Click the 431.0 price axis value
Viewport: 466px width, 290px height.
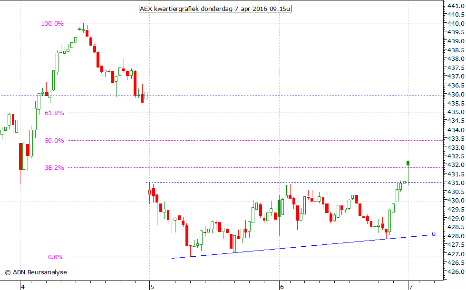coord(456,183)
